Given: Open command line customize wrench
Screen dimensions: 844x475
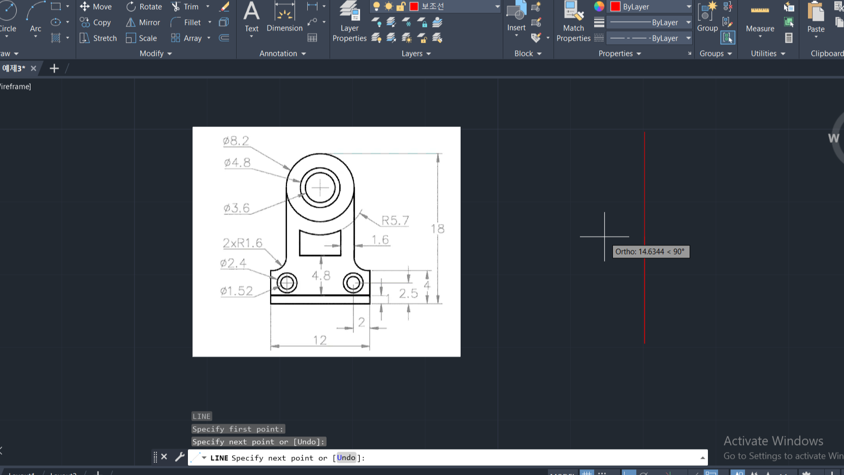Looking at the screenshot, I should (179, 457).
